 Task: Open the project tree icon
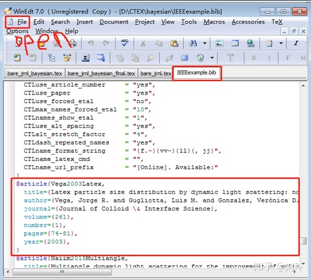tap(52, 58)
